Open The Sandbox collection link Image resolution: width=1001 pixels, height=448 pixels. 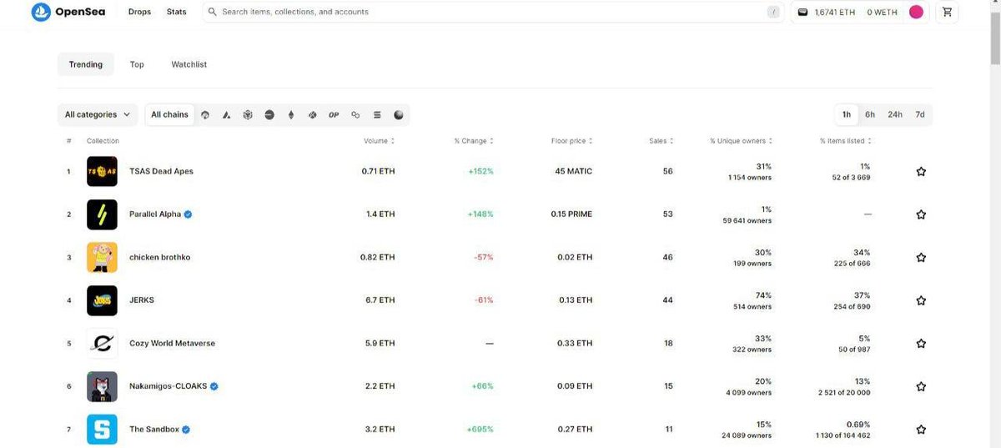click(x=154, y=430)
